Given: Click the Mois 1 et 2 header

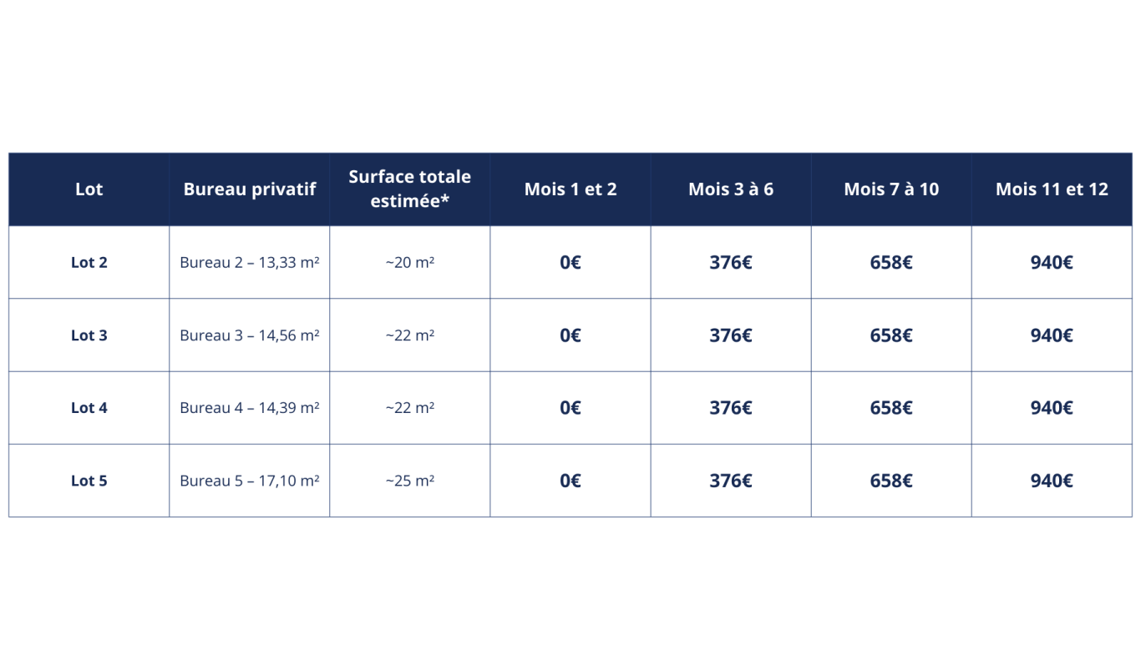Looking at the screenshot, I should tap(570, 189).
